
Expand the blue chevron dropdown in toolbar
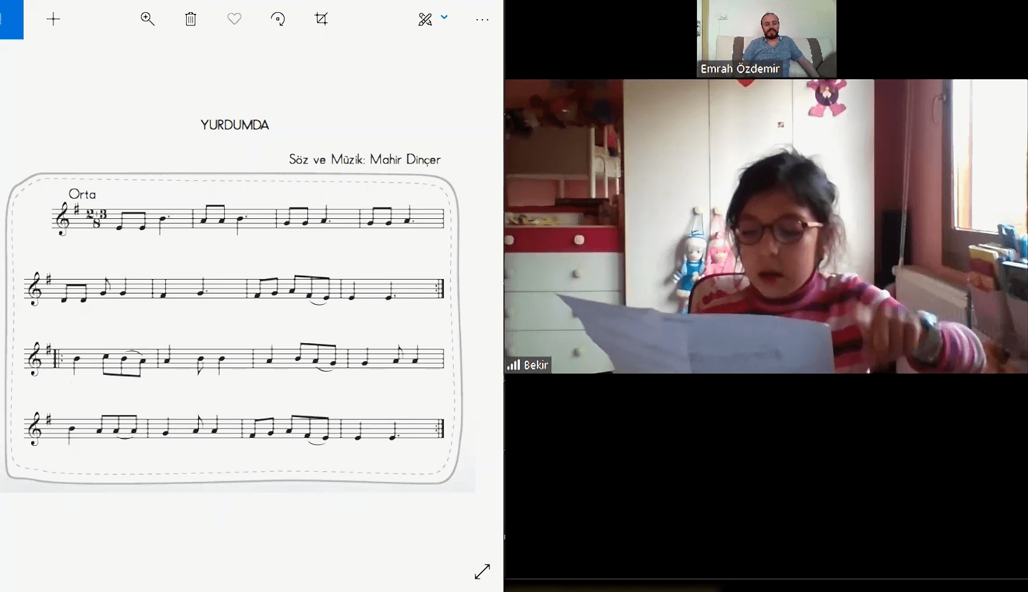coord(444,17)
